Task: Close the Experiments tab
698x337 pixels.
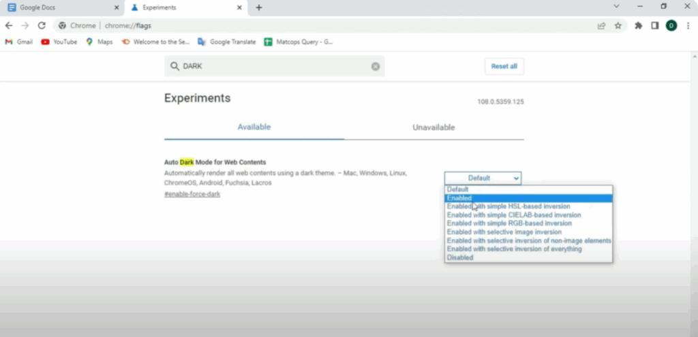Action: [239, 7]
